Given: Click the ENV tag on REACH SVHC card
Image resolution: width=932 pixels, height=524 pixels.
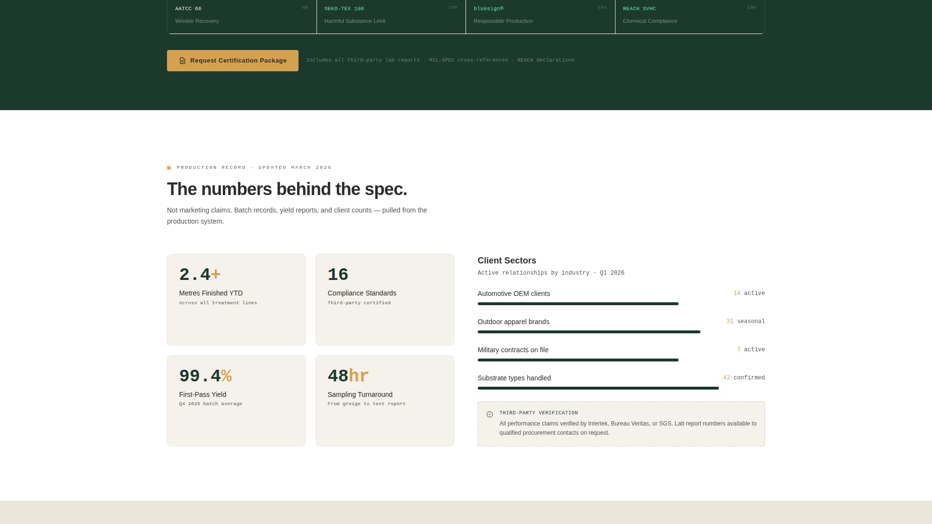Looking at the screenshot, I should (751, 8).
